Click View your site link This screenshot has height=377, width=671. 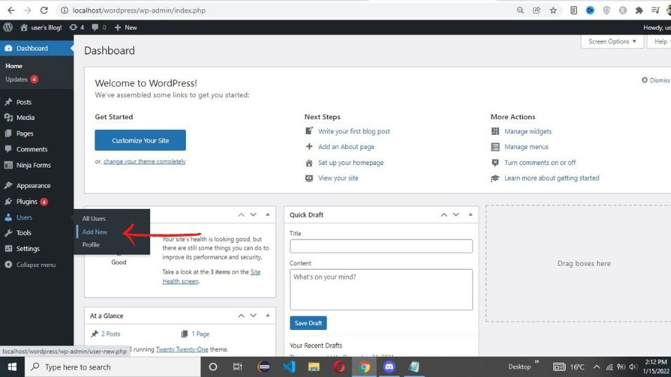pos(338,178)
